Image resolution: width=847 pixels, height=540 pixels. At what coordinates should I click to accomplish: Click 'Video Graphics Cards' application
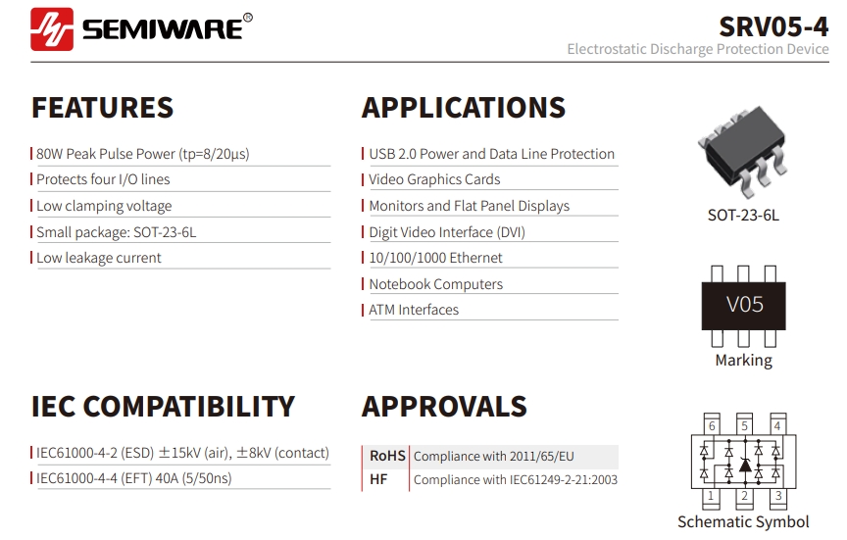(434, 179)
